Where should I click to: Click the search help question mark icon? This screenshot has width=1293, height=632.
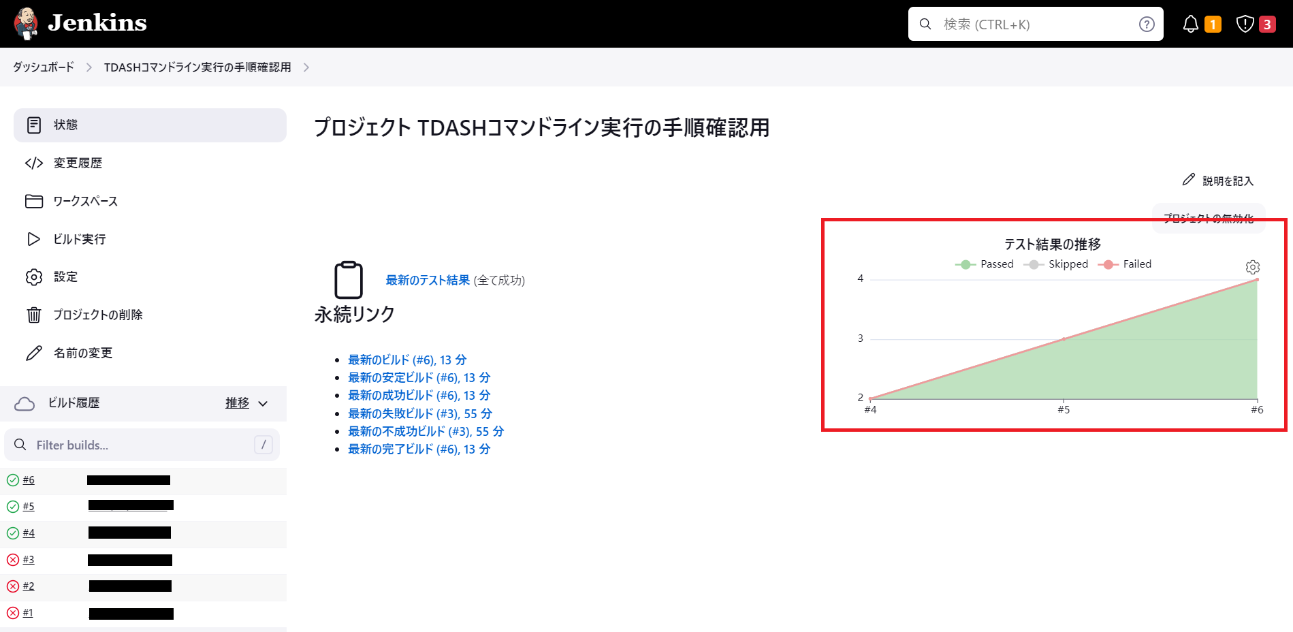(x=1147, y=25)
